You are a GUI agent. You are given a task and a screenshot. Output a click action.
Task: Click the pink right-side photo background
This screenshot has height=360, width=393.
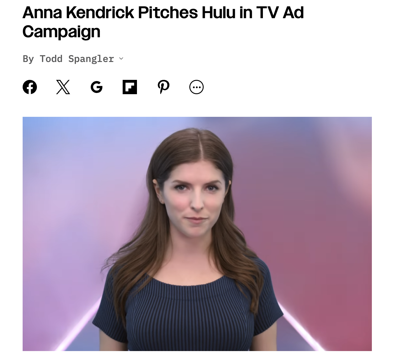point(322,238)
